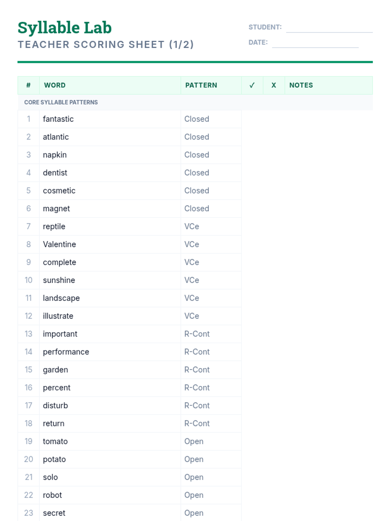The height and width of the screenshot is (521, 390).
Task: Select the Teacher Scoring Sheet subtitle
Action: [x=106, y=45]
